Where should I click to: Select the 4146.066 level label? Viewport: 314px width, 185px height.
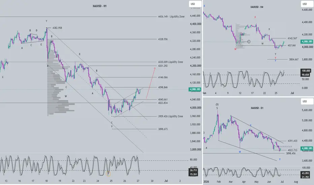(163, 77)
